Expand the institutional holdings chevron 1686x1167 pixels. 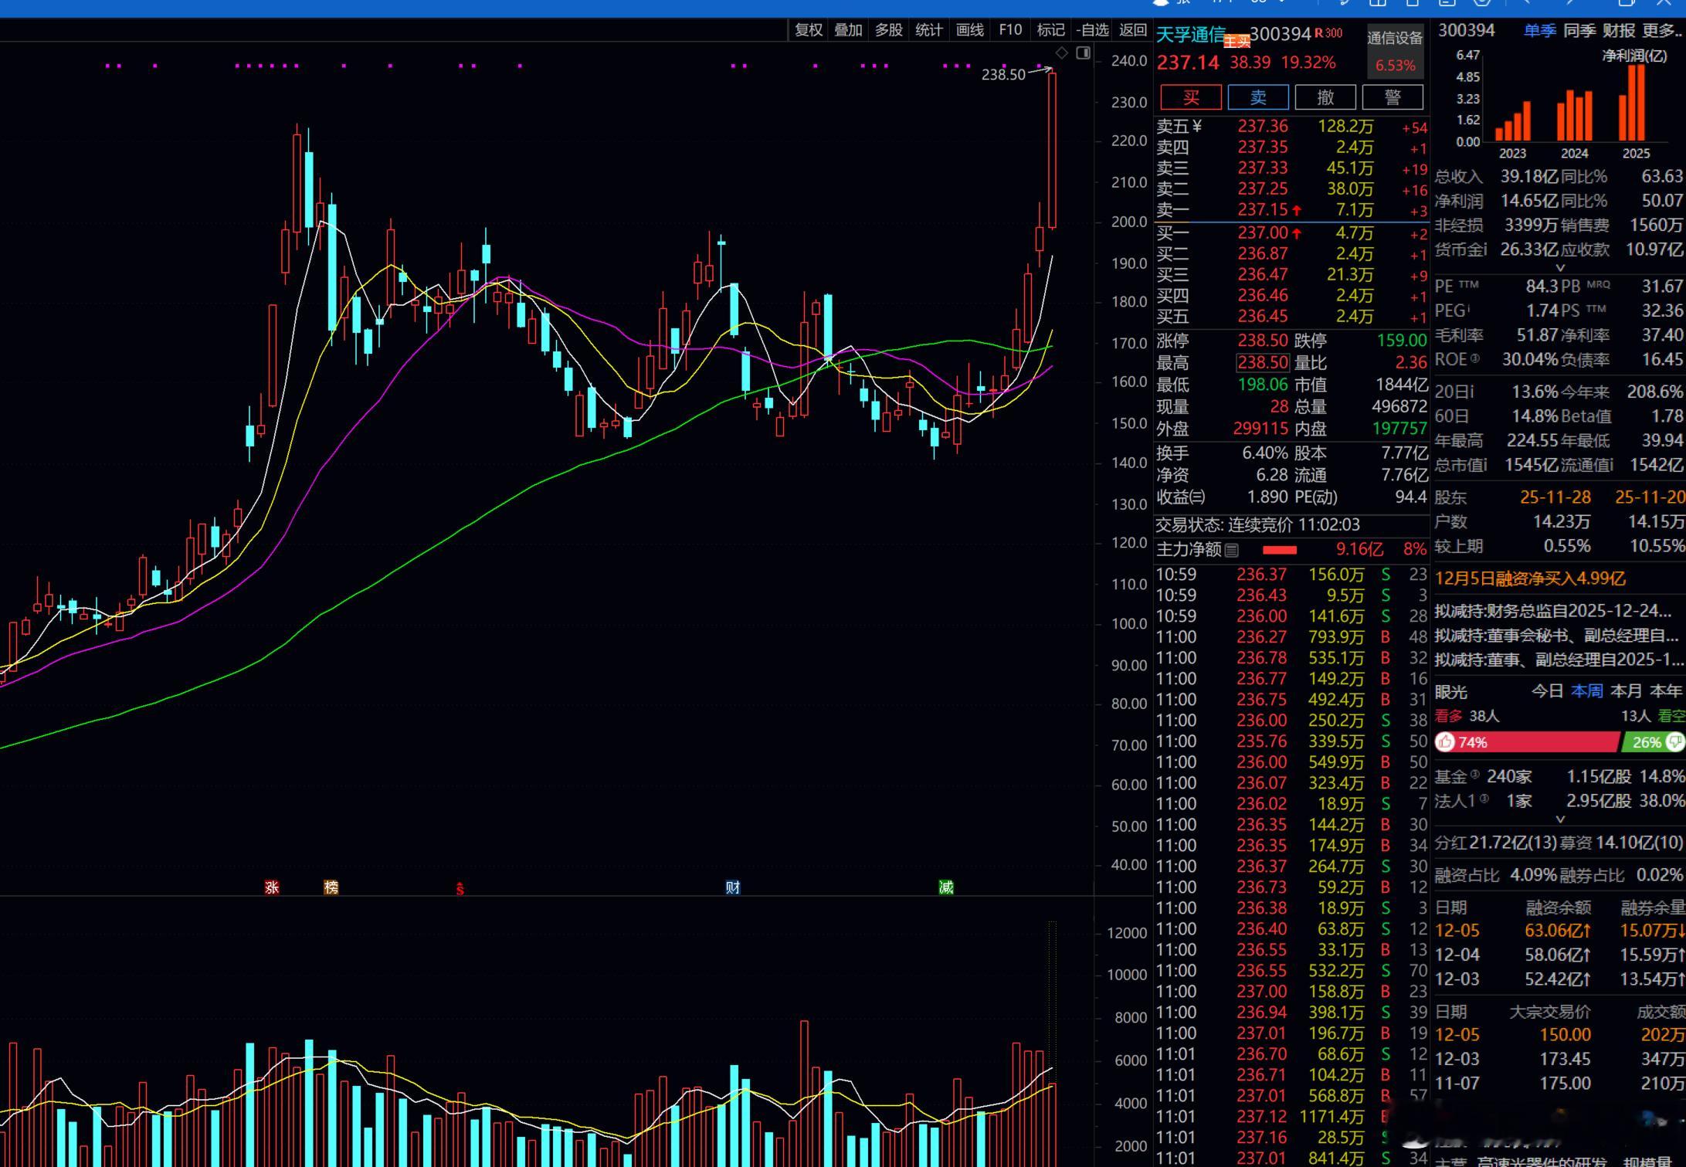coord(1559,819)
